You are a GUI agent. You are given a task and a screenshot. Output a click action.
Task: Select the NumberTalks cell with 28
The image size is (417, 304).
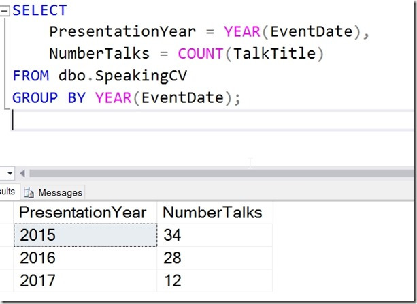[x=215, y=258]
